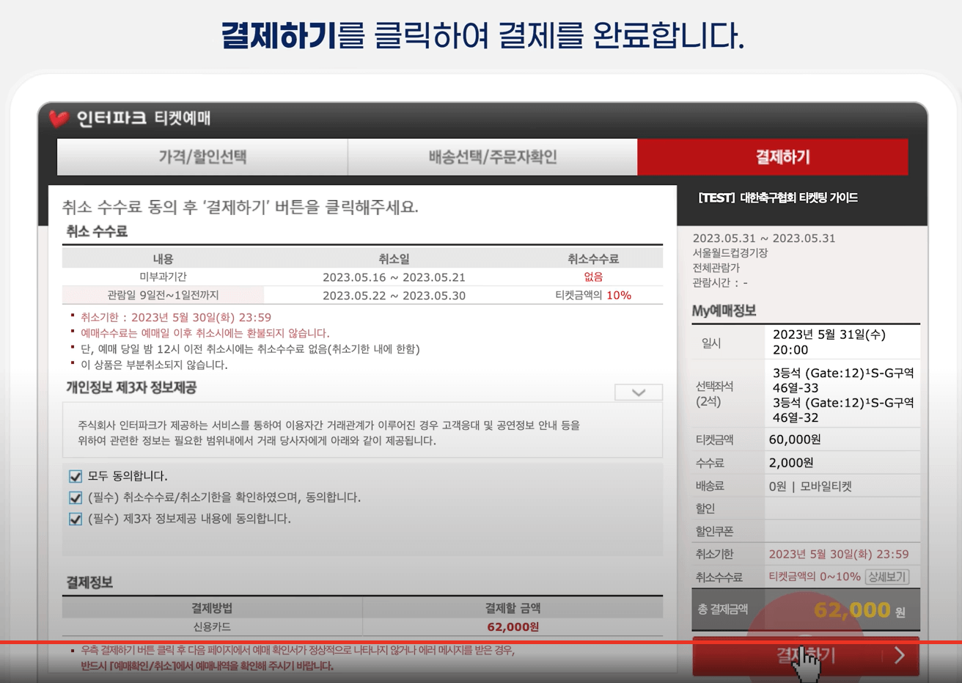Click the 티켓금액의 0~10% text
Screen dimensions: 962x683
(815, 577)
